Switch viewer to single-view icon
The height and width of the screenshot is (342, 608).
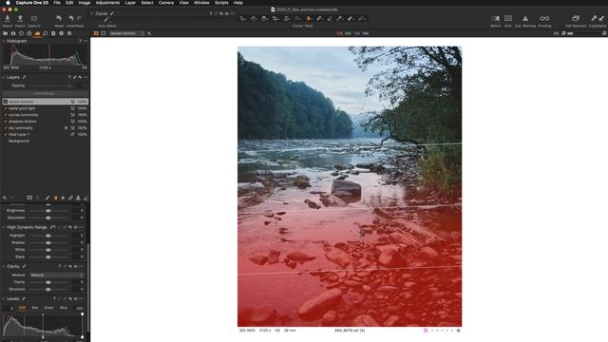[x=104, y=33]
